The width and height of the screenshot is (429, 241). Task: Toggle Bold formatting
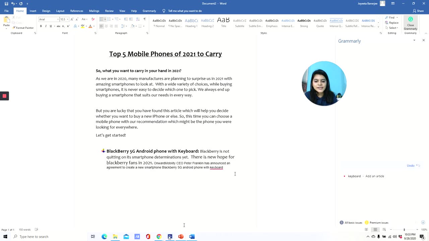tap(41, 26)
